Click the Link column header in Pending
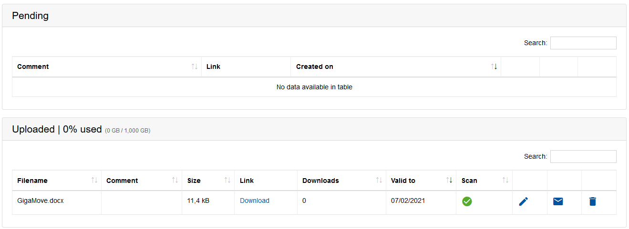Screen dimensions: 629x229 [214, 67]
